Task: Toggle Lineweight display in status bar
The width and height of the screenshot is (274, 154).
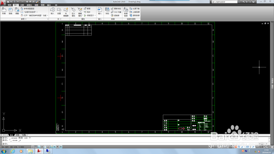Action: point(58,147)
